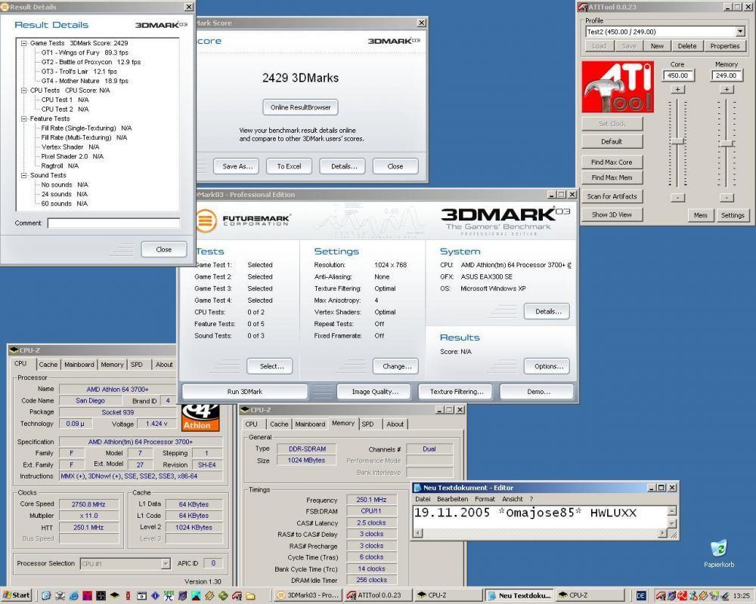The height and width of the screenshot is (604, 756).
Task: Click the Core clock slider handle
Action: (x=677, y=141)
